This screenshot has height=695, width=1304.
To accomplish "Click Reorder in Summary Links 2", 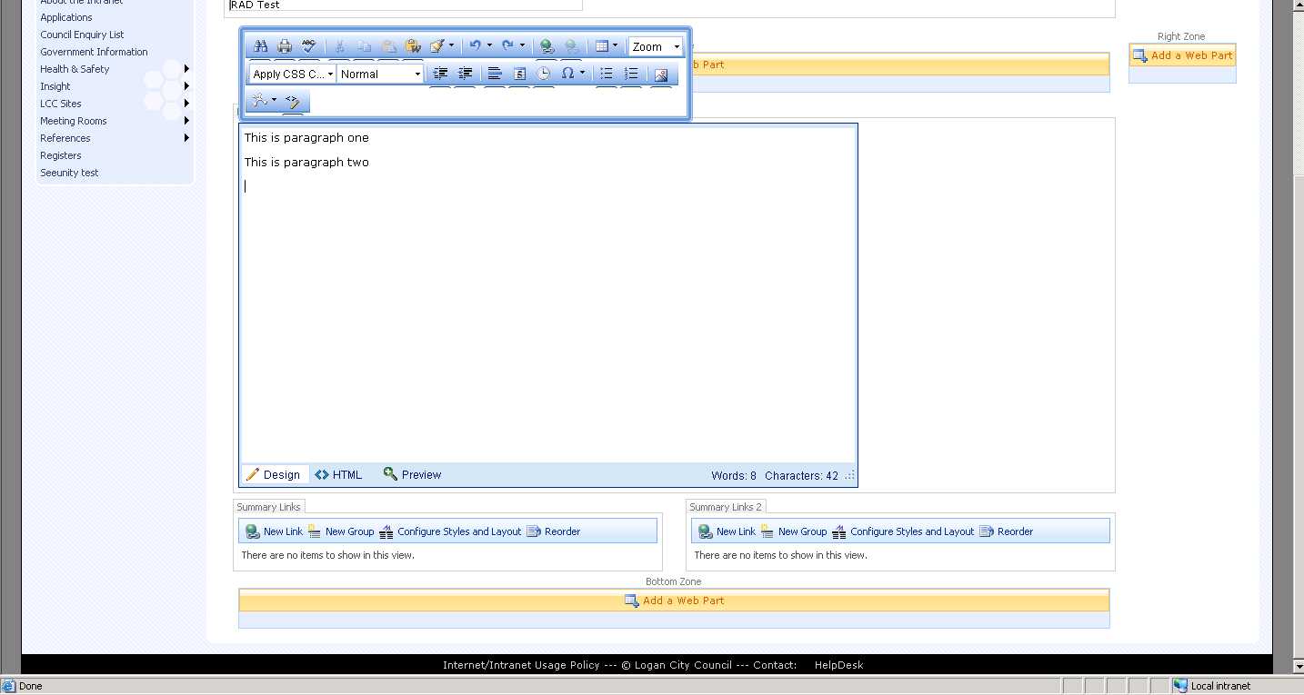I will (1006, 531).
